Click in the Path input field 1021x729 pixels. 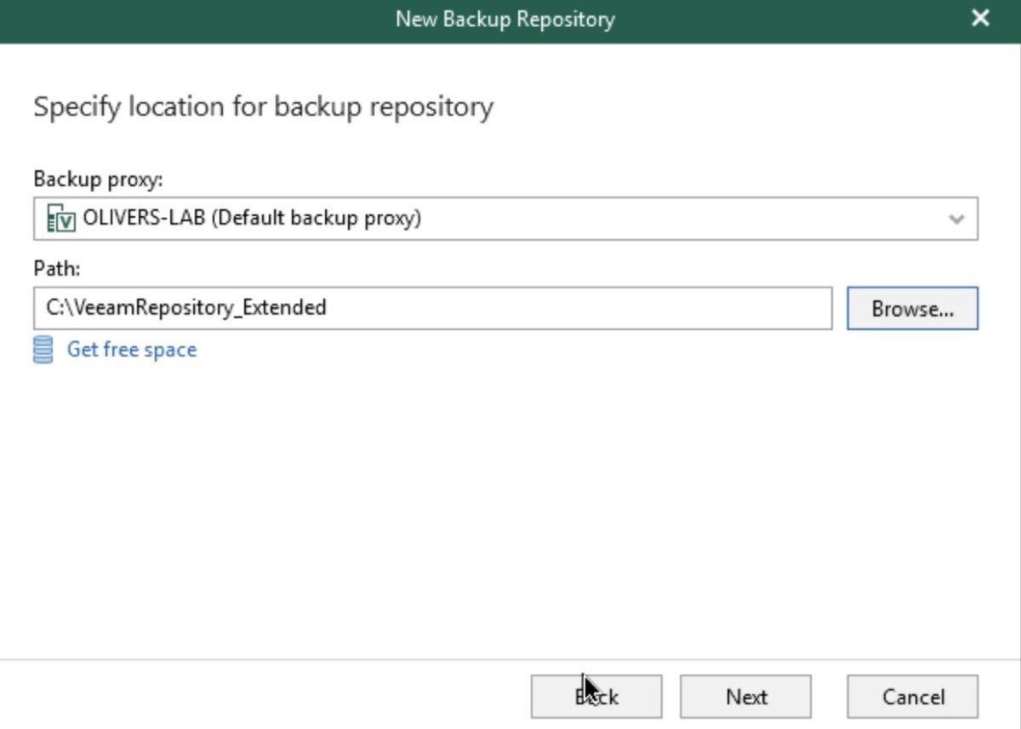[432, 308]
